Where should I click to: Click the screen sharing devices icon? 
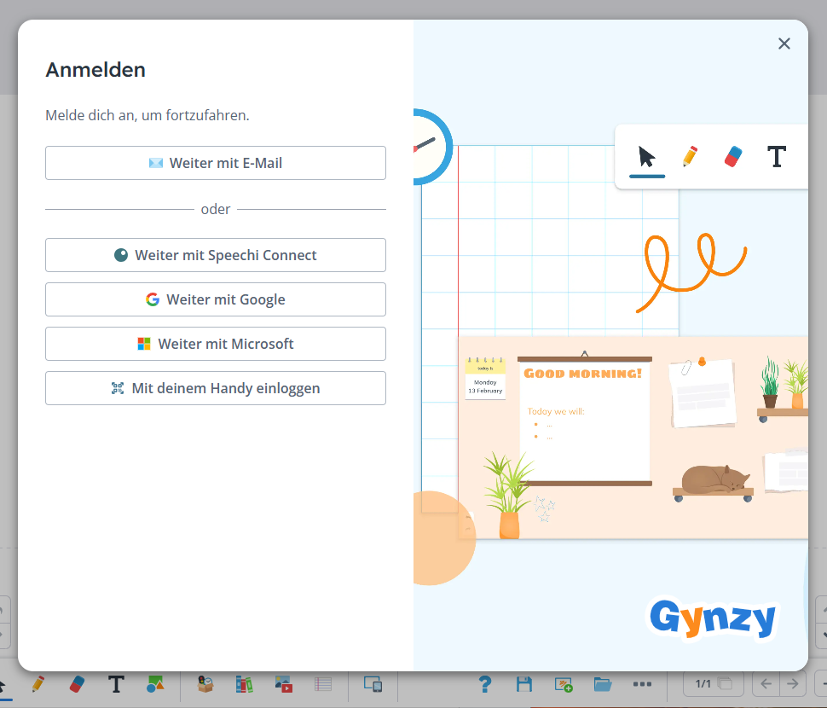[x=373, y=684]
